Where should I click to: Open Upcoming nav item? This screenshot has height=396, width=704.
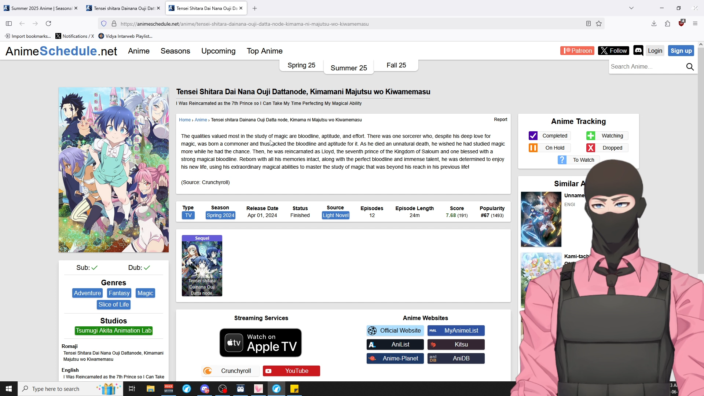[x=218, y=51]
